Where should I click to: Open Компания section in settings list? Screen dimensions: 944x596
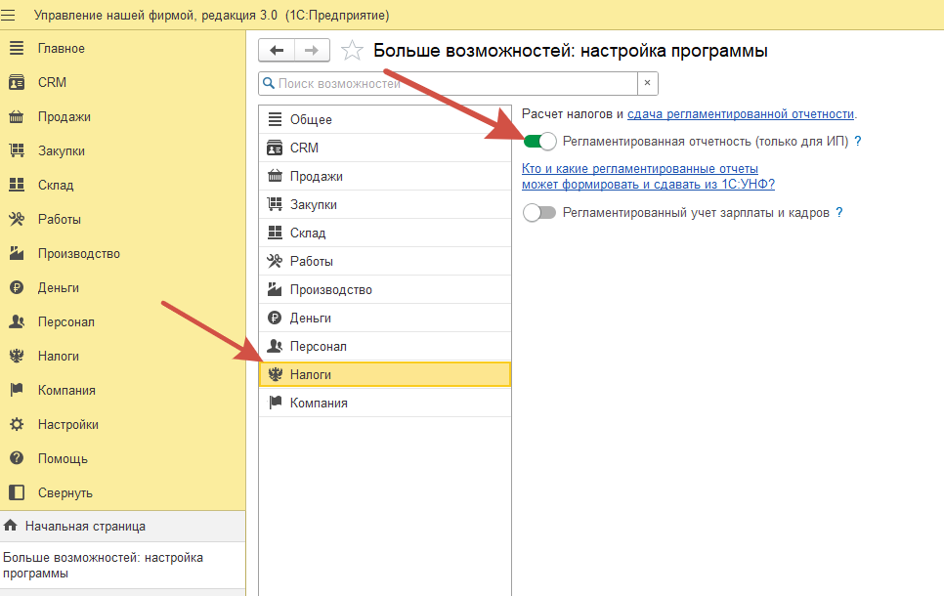coord(319,403)
